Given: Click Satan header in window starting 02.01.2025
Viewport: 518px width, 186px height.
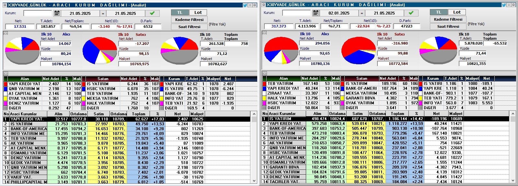Looking at the screenshot, I should (x=362, y=78).
